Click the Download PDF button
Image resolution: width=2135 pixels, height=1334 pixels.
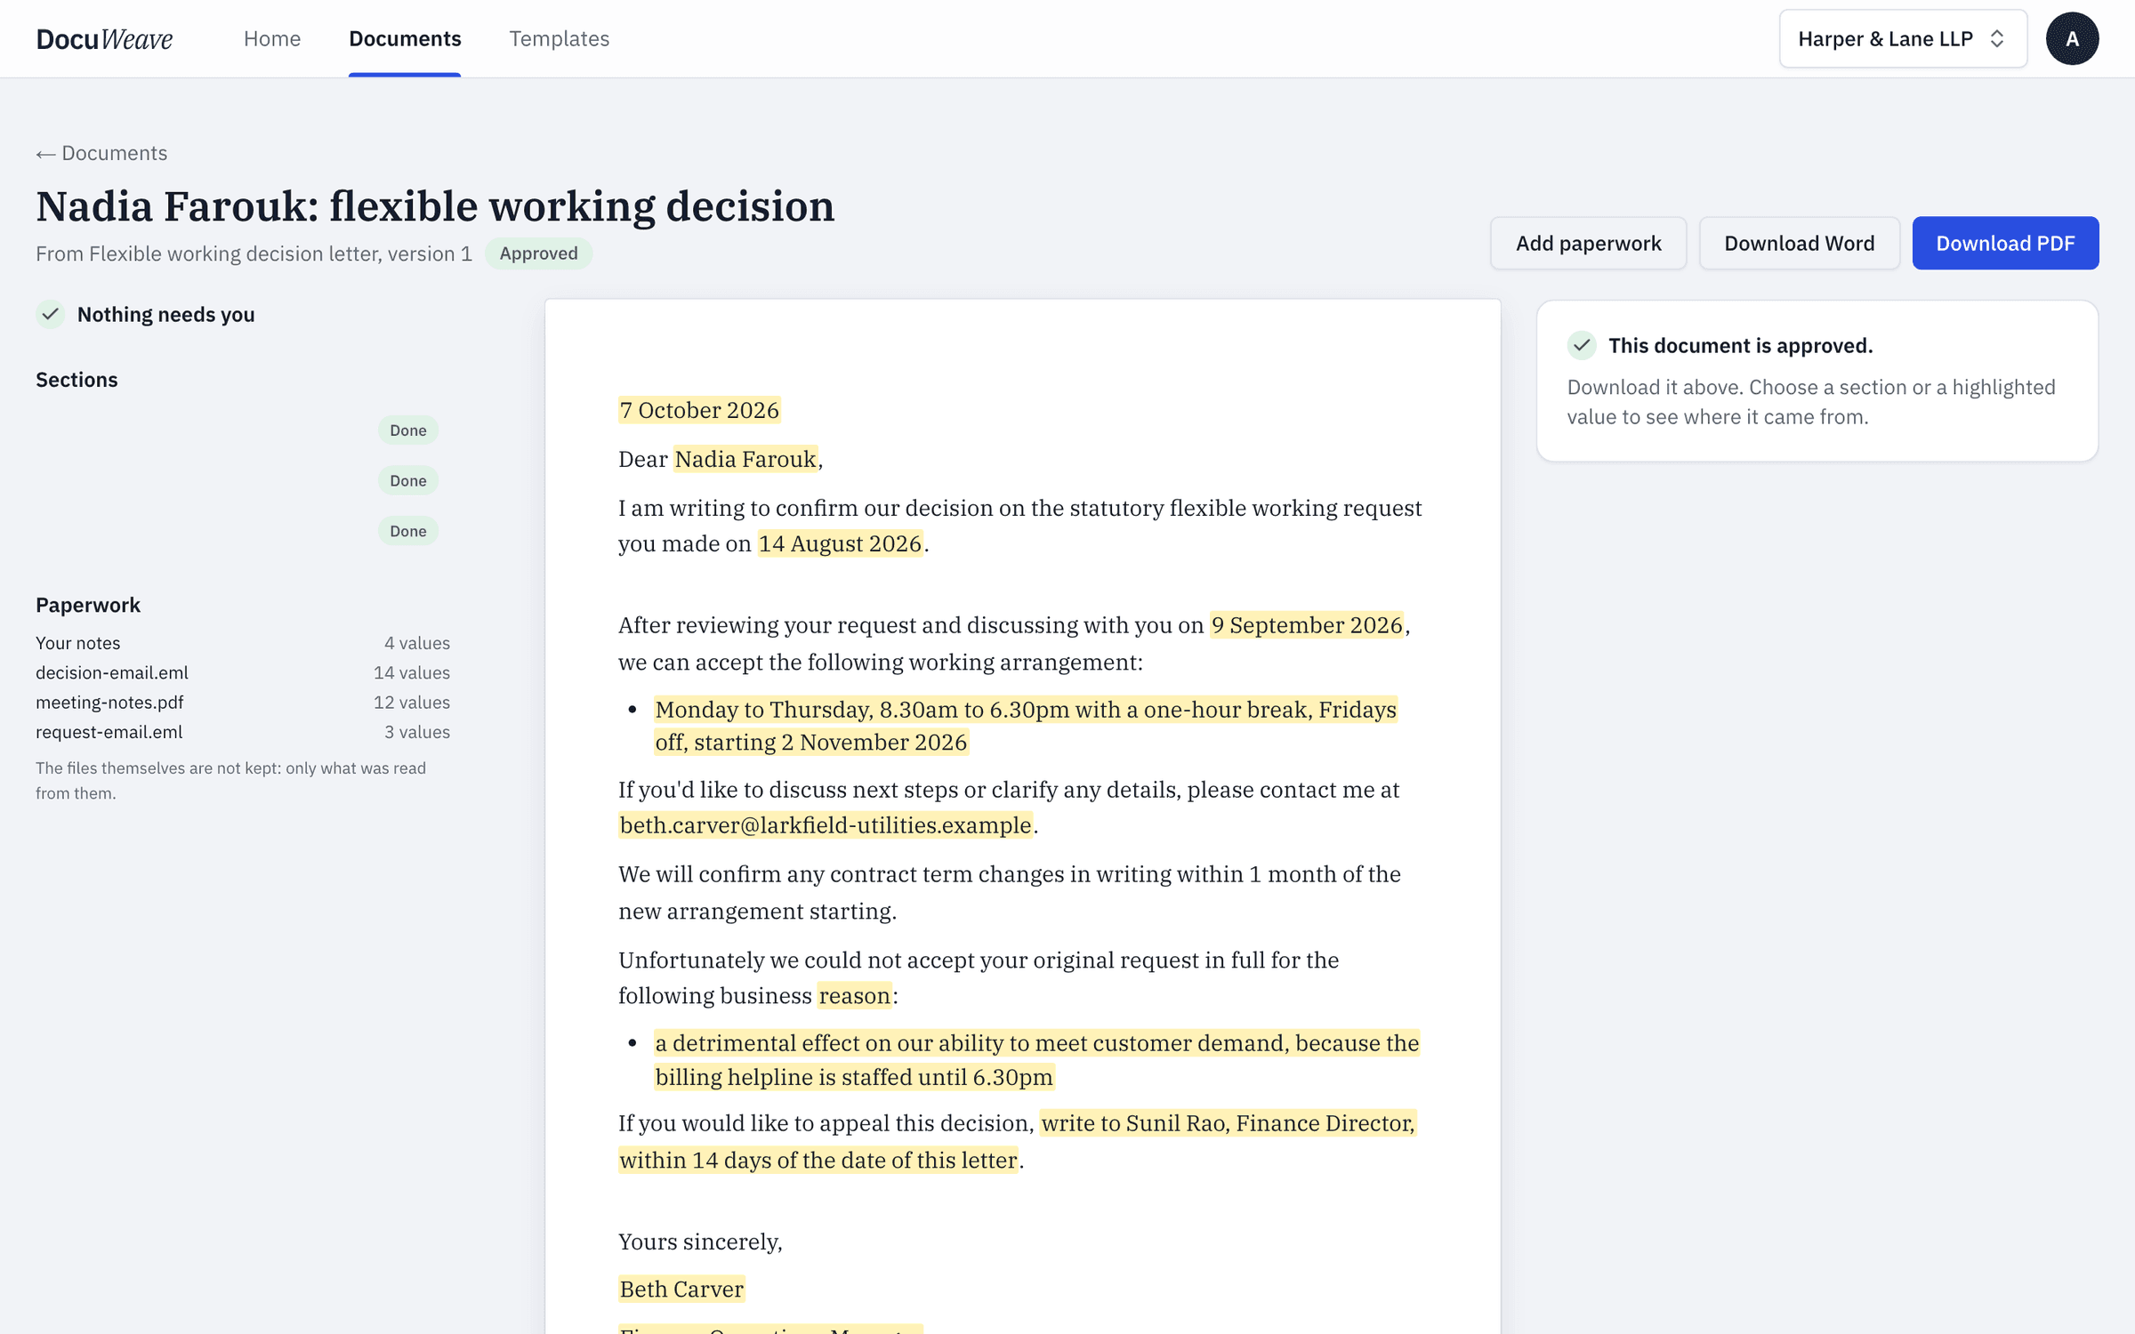[2005, 243]
